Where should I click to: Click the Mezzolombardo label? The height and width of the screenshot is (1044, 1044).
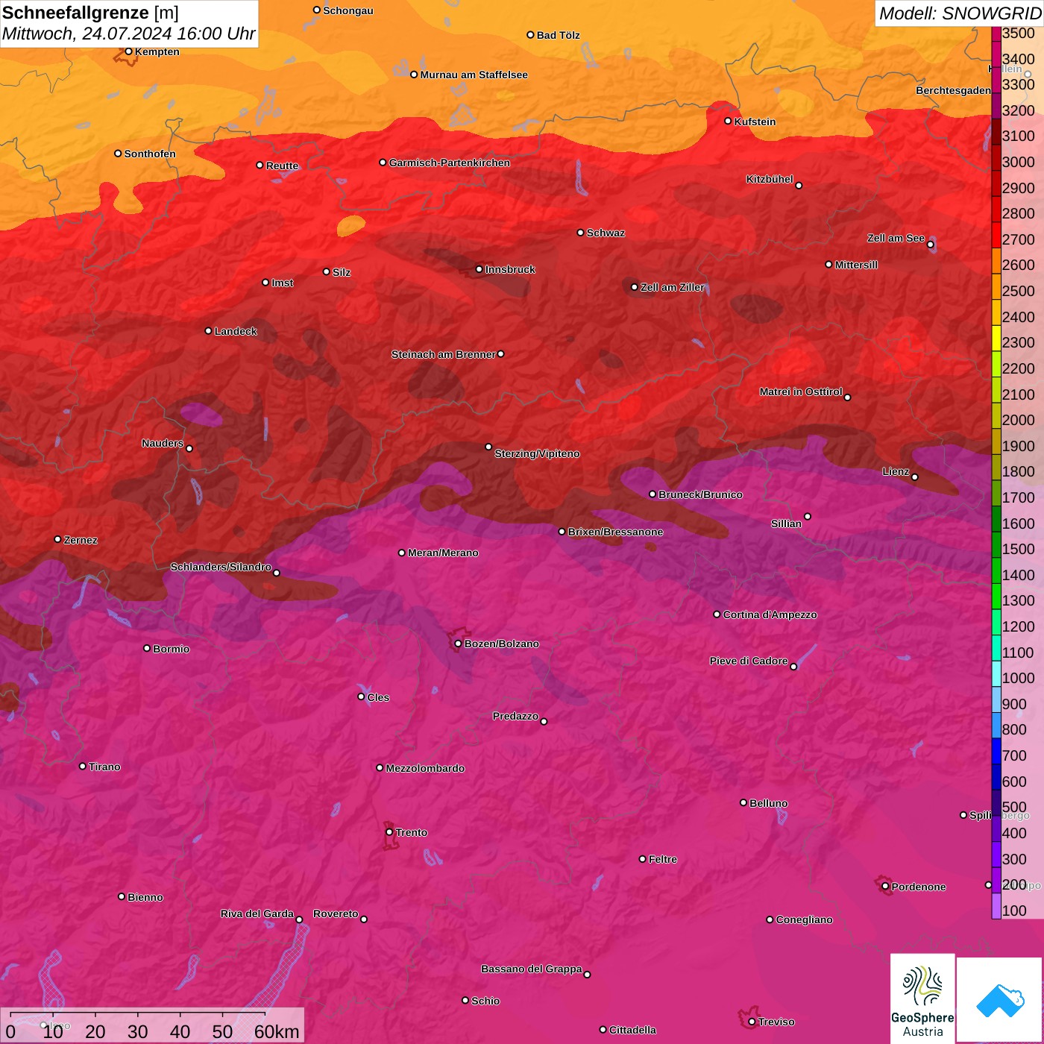pyautogui.click(x=425, y=768)
